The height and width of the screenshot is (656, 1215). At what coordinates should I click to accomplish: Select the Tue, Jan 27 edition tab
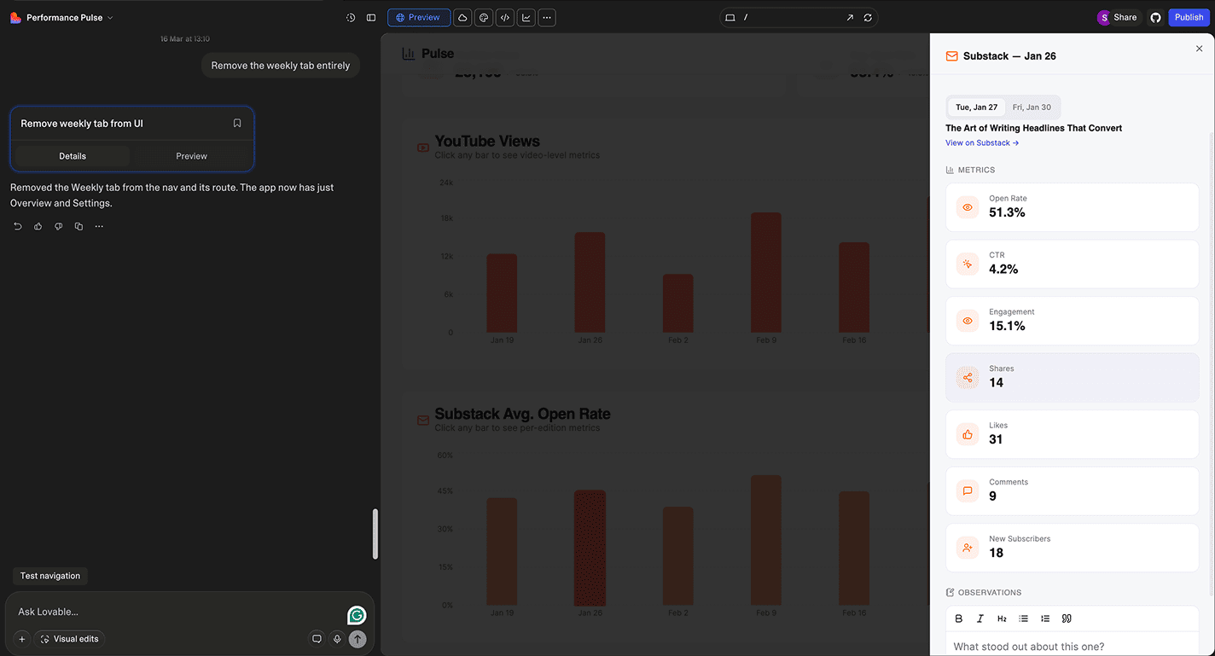coord(976,107)
